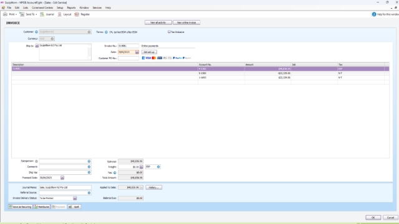Click the Visa payment logo

(148, 58)
